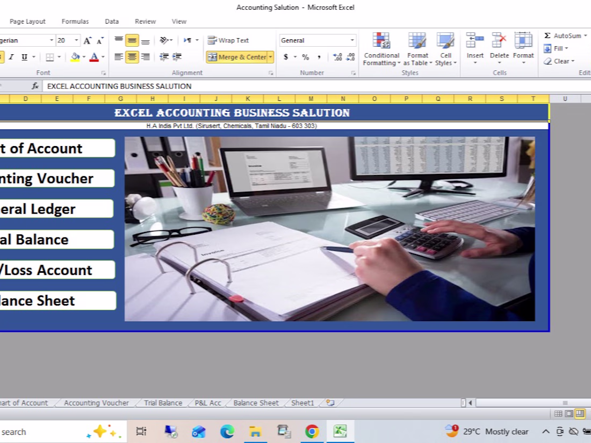
Task: Click AutoSum
Action: point(563,36)
